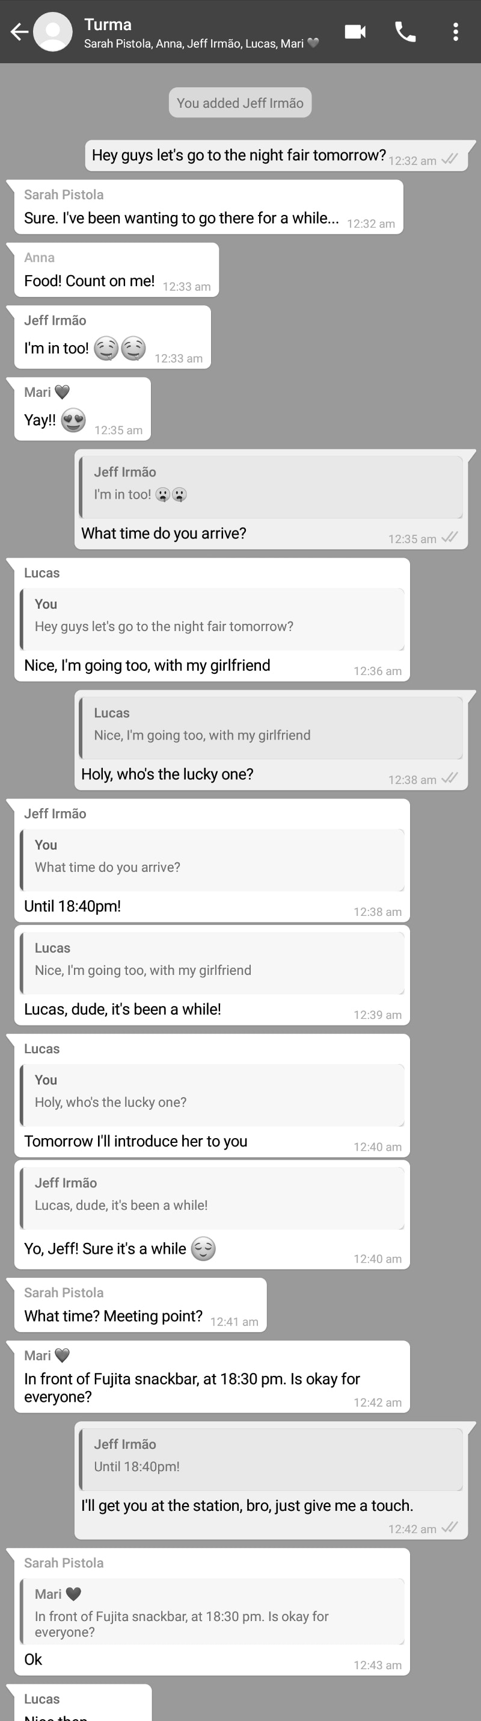Tap the relieved emoji after 'Sure it's a while'
This screenshot has height=1721, width=481.
(x=203, y=1249)
